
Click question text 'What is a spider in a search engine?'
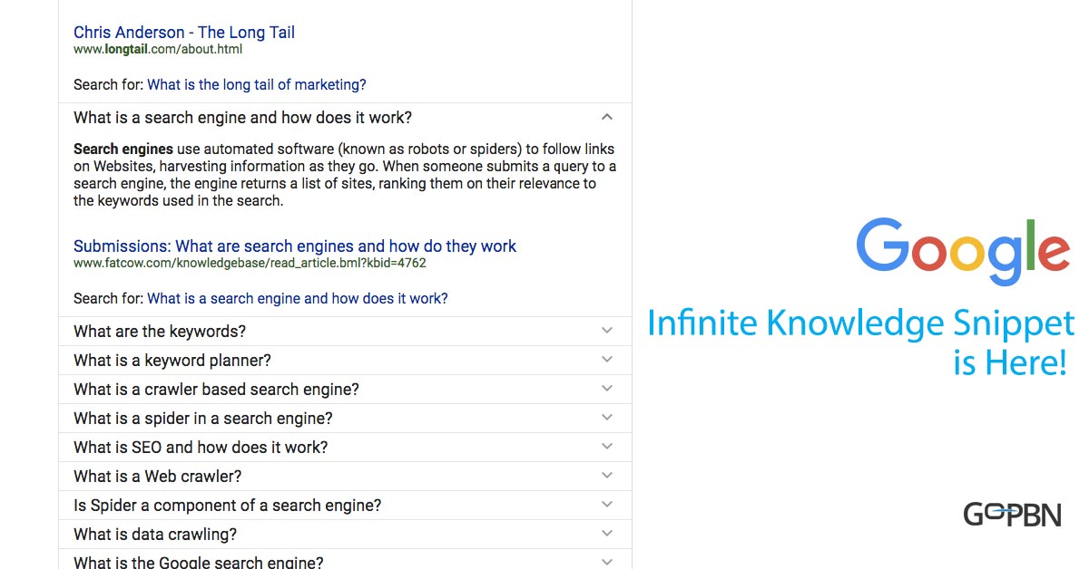203,419
